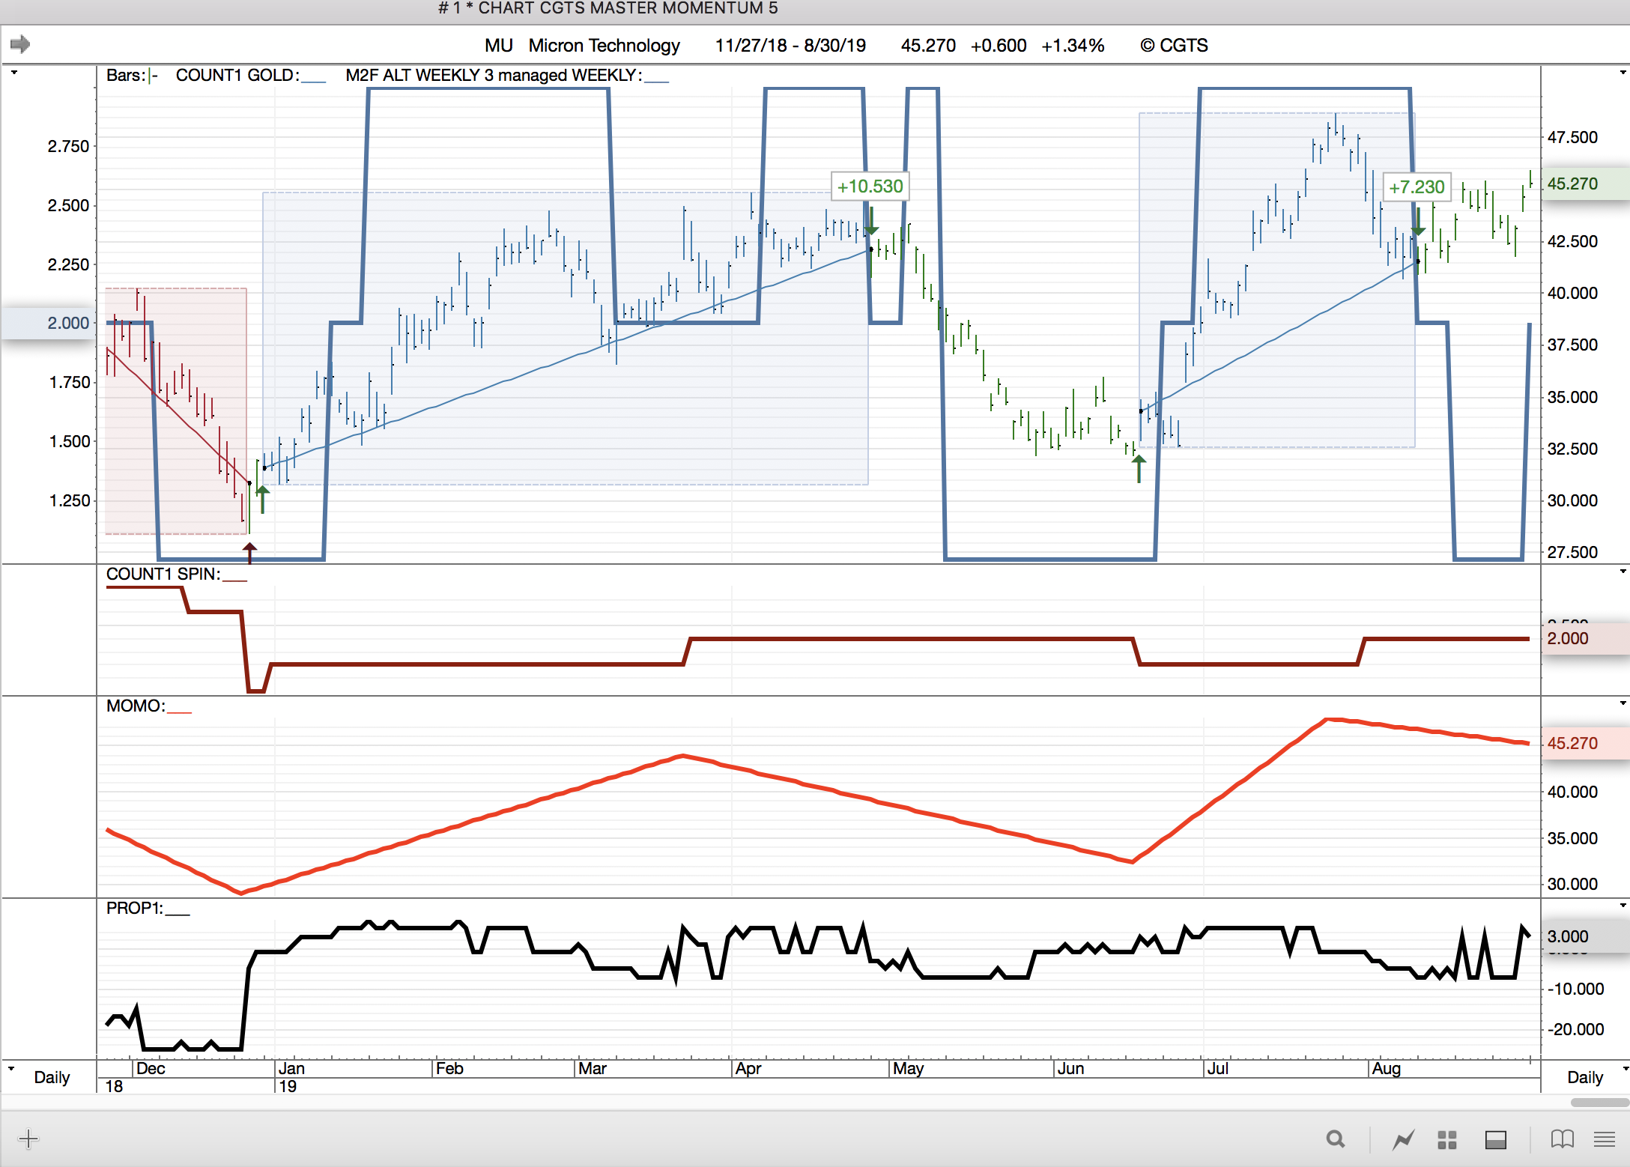
Task: Open the MOMO pane options triangle
Action: pos(1623,703)
